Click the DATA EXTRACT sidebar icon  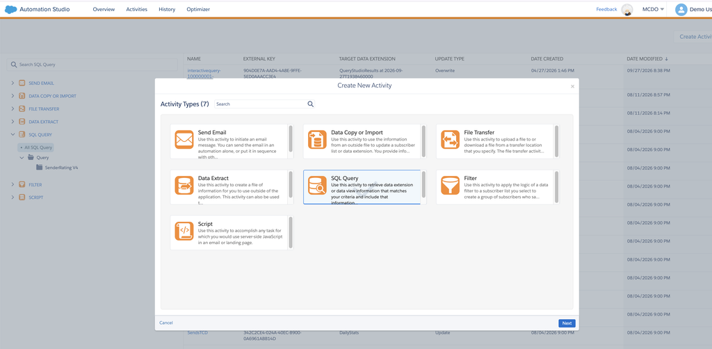[22, 122]
